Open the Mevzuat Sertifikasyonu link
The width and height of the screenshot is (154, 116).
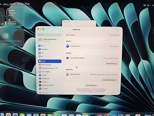tap(100, 89)
